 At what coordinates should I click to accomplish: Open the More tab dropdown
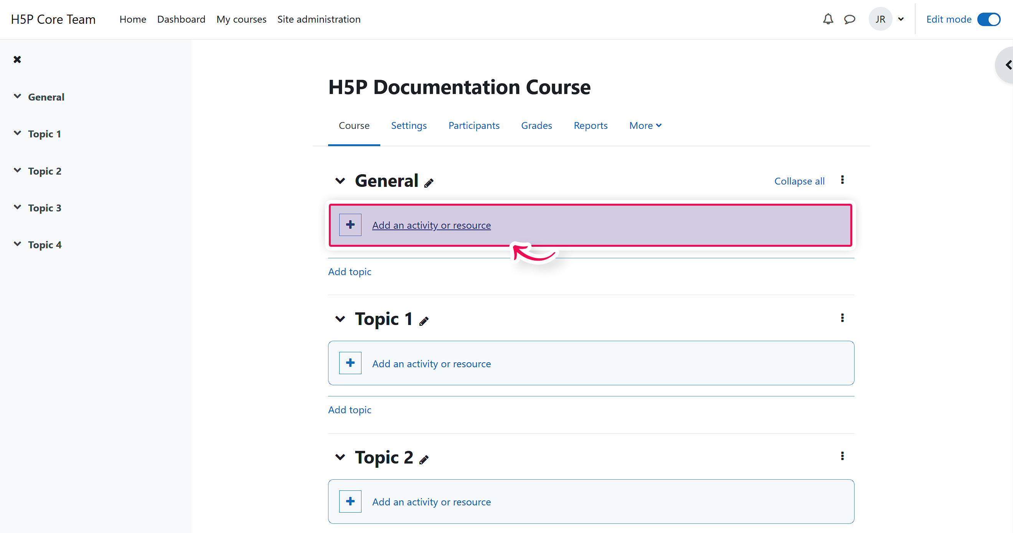(645, 125)
